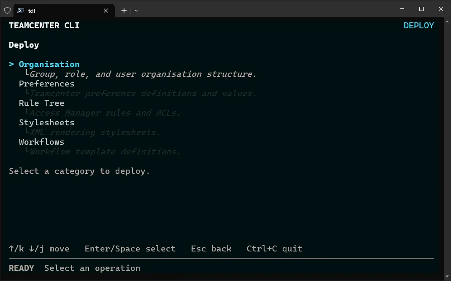Click the 'Enter/Space select' hint
This screenshot has height=281, width=451.
coord(130,249)
